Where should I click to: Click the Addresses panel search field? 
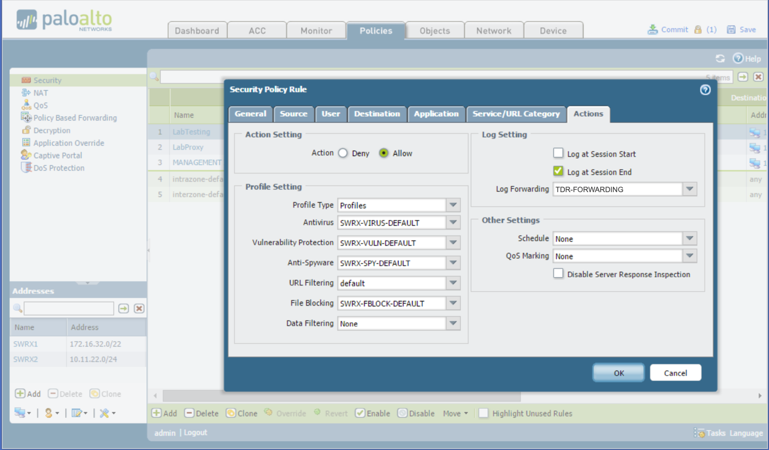pos(69,308)
